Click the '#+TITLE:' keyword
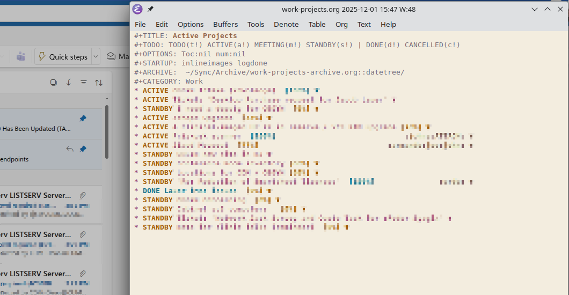This screenshot has width=569, height=295. tap(151, 36)
